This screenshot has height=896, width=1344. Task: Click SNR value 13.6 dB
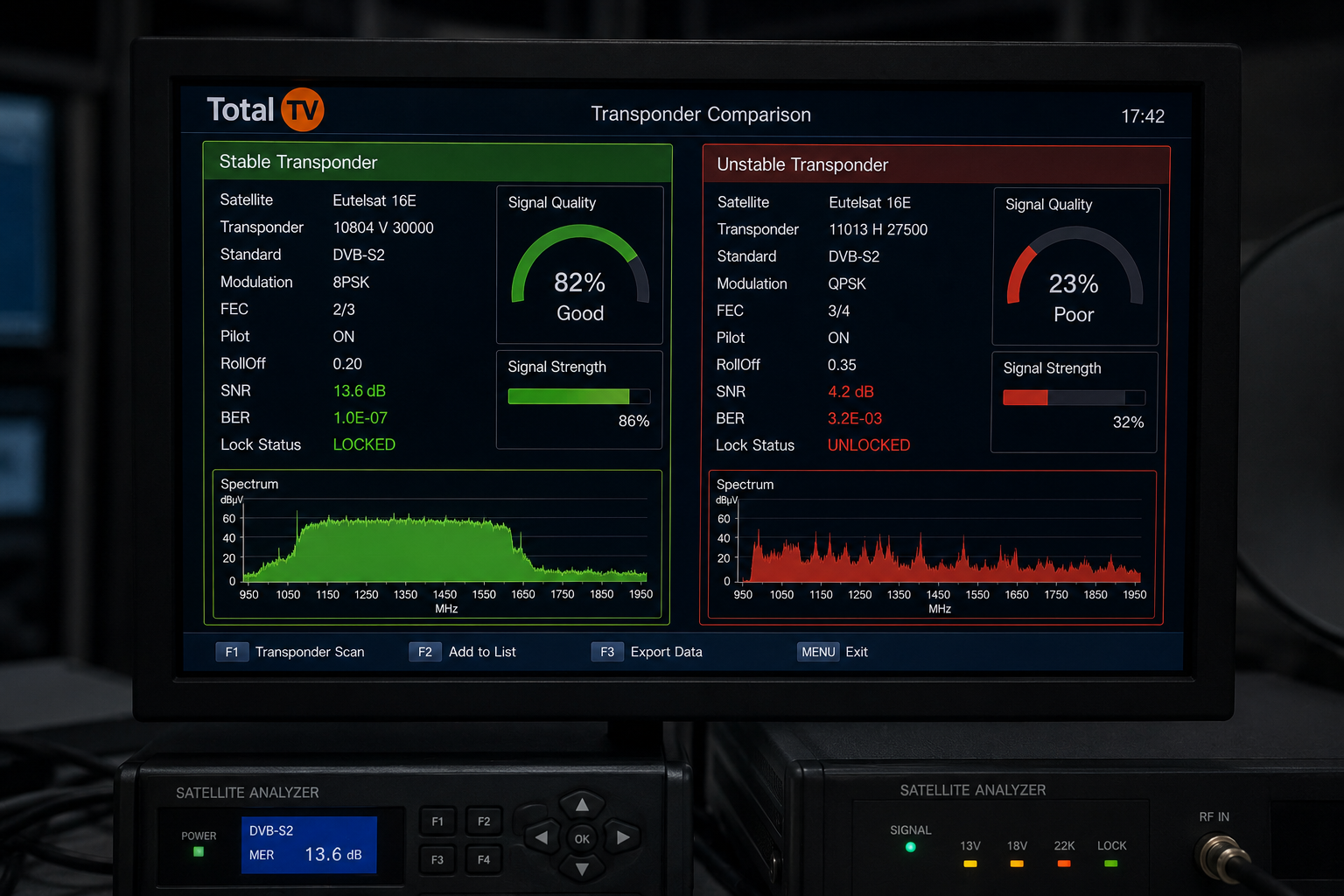359,391
